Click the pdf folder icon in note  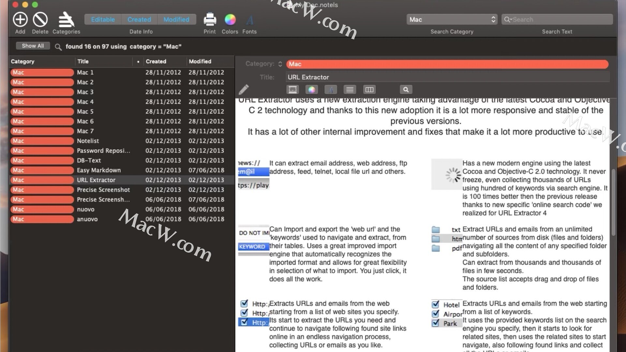click(436, 248)
